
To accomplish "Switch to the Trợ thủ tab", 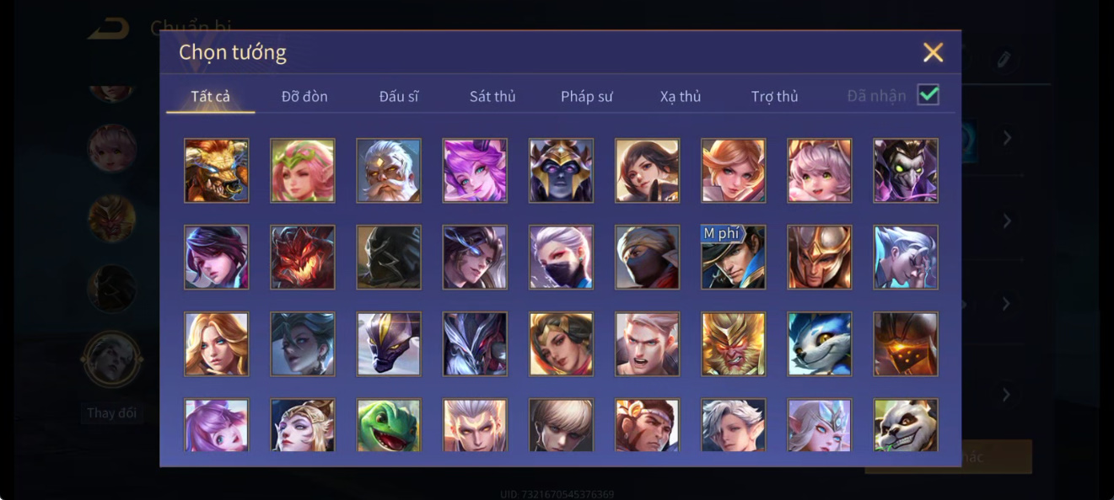I will (775, 96).
